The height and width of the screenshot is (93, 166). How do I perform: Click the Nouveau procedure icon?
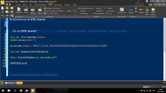tap(19, 10)
